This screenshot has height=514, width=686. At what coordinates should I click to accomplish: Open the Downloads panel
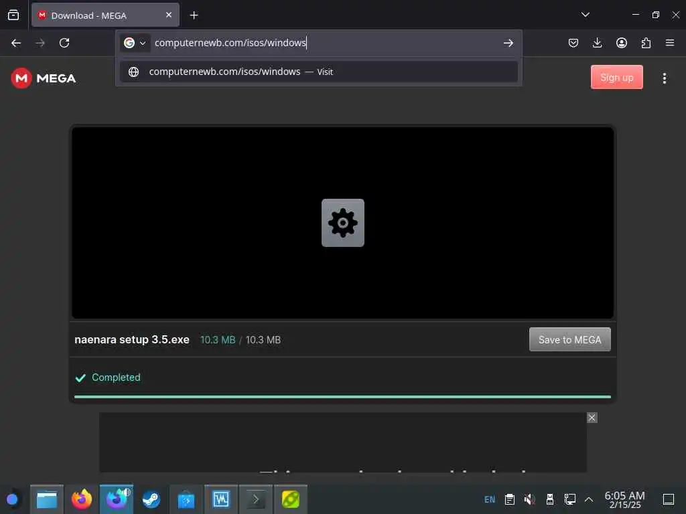(x=597, y=43)
